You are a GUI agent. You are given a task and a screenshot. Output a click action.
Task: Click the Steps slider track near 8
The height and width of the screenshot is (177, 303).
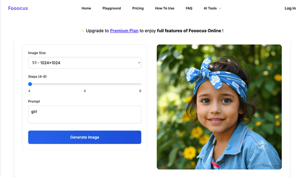(x=140, y=84)
